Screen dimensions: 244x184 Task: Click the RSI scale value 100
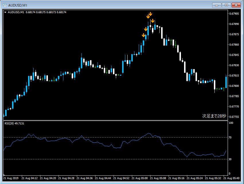[x=231, y=123]
